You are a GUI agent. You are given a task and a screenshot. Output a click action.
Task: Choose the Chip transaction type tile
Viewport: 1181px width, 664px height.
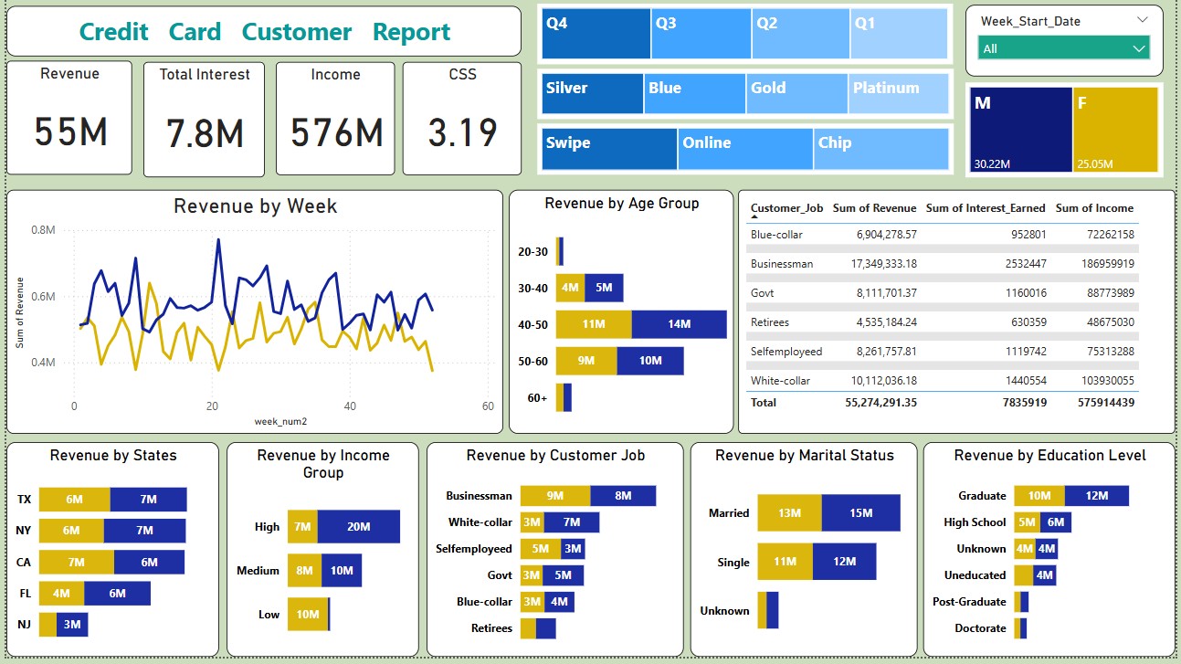click(x=880, y=149)
